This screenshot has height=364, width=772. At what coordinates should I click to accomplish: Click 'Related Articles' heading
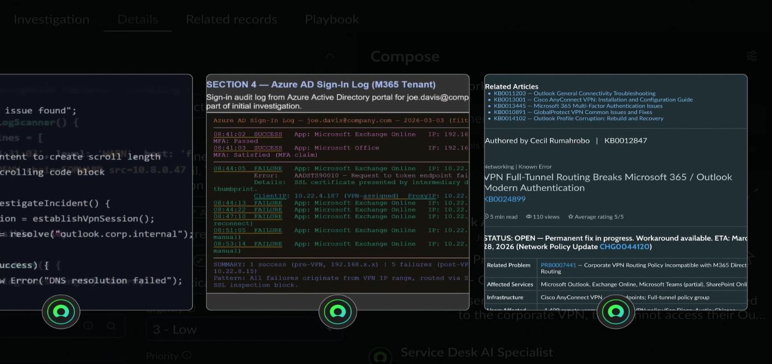512,86
